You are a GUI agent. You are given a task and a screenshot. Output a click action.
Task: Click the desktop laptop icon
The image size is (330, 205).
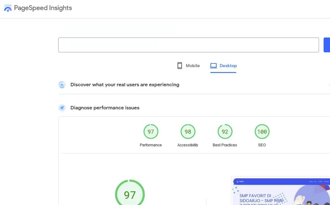tap(213, 66)
